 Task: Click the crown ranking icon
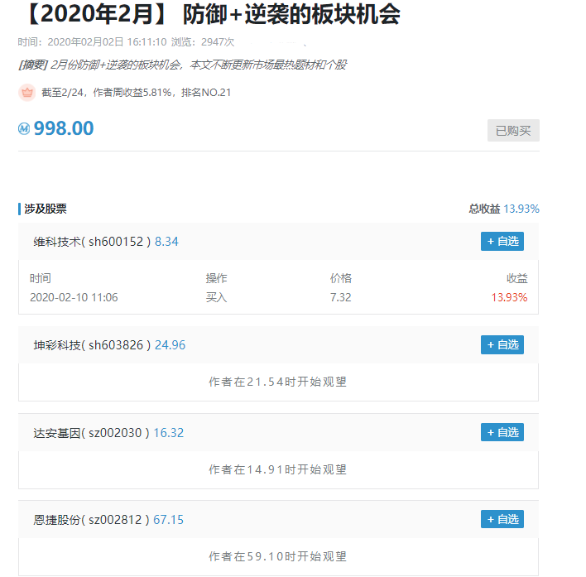(x=27, y=93)
